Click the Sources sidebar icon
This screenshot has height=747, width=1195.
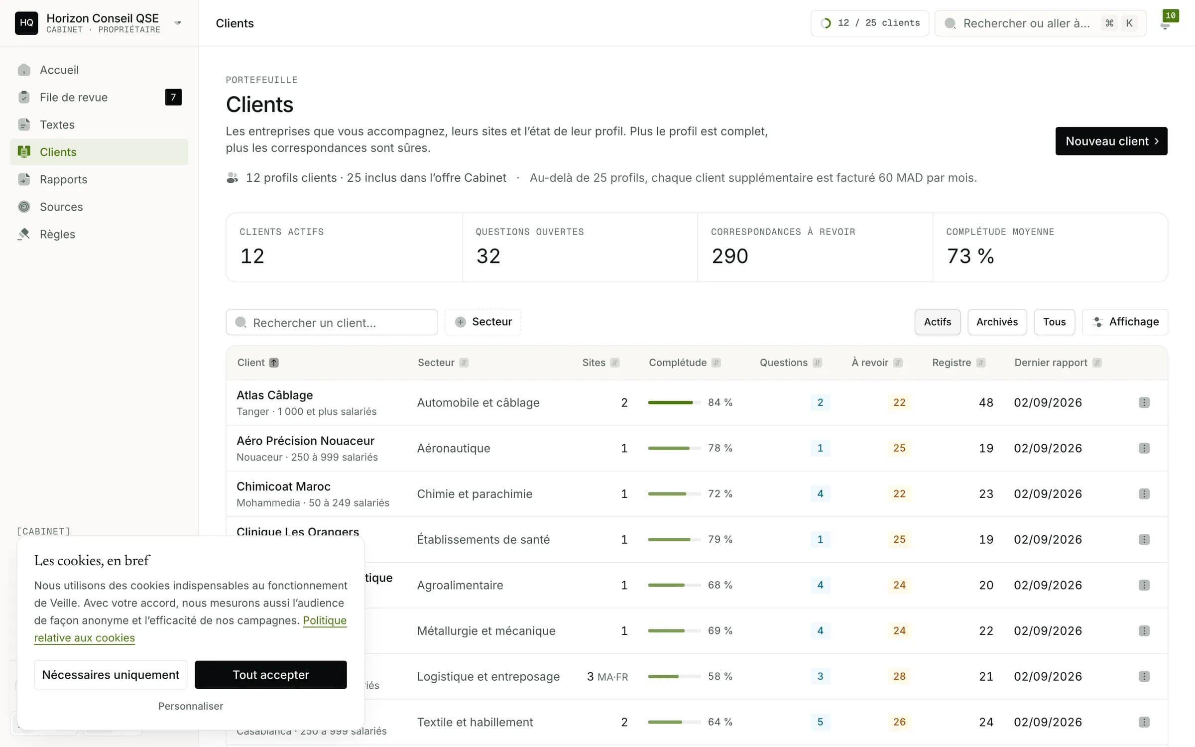pos(24,207)
